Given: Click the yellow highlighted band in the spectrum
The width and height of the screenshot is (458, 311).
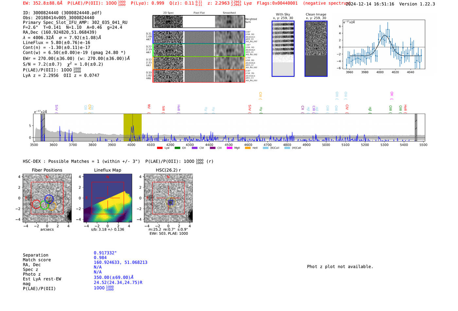Looking at the screenshot, I should [132, 128].
